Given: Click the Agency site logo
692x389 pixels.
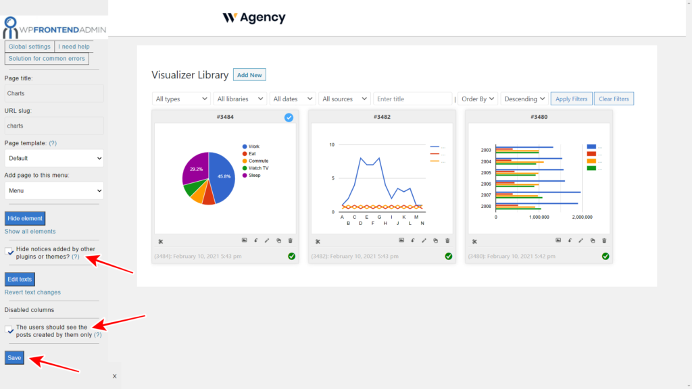Looking at the screenshot, I should click(253, 18).
